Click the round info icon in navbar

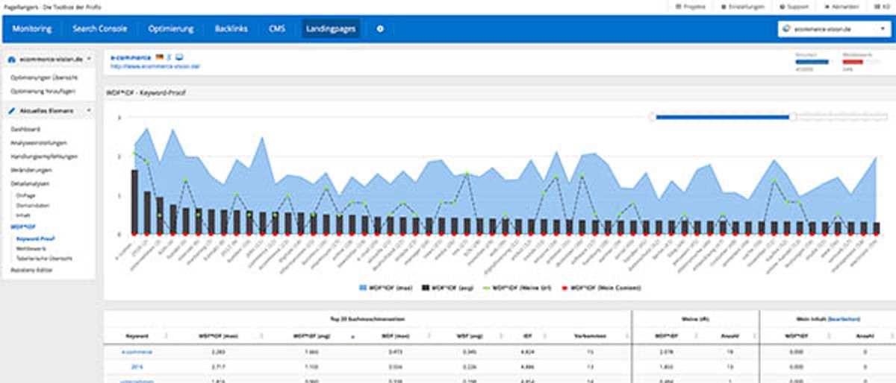click(380, 29)
